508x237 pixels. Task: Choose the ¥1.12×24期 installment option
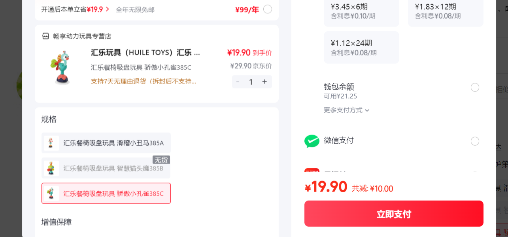coord(361,47)
